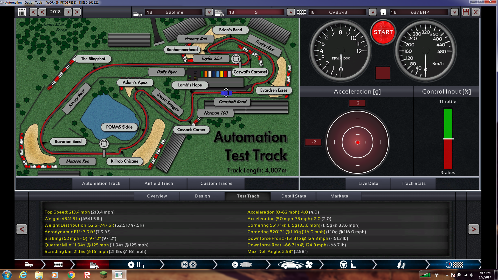Open the calendar icon in top bar

coord(22,12)
